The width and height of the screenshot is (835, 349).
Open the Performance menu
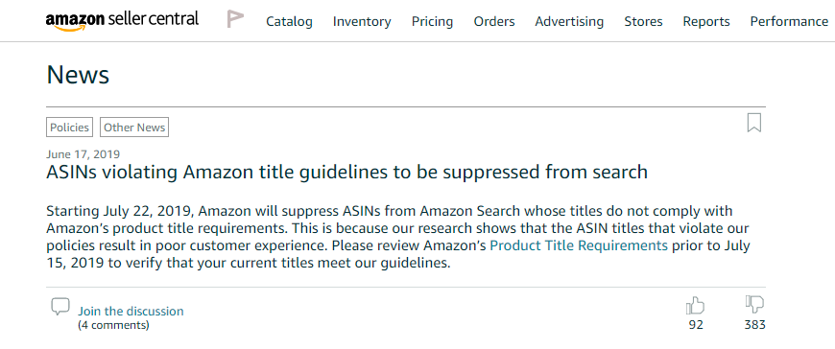coord(789,22)
